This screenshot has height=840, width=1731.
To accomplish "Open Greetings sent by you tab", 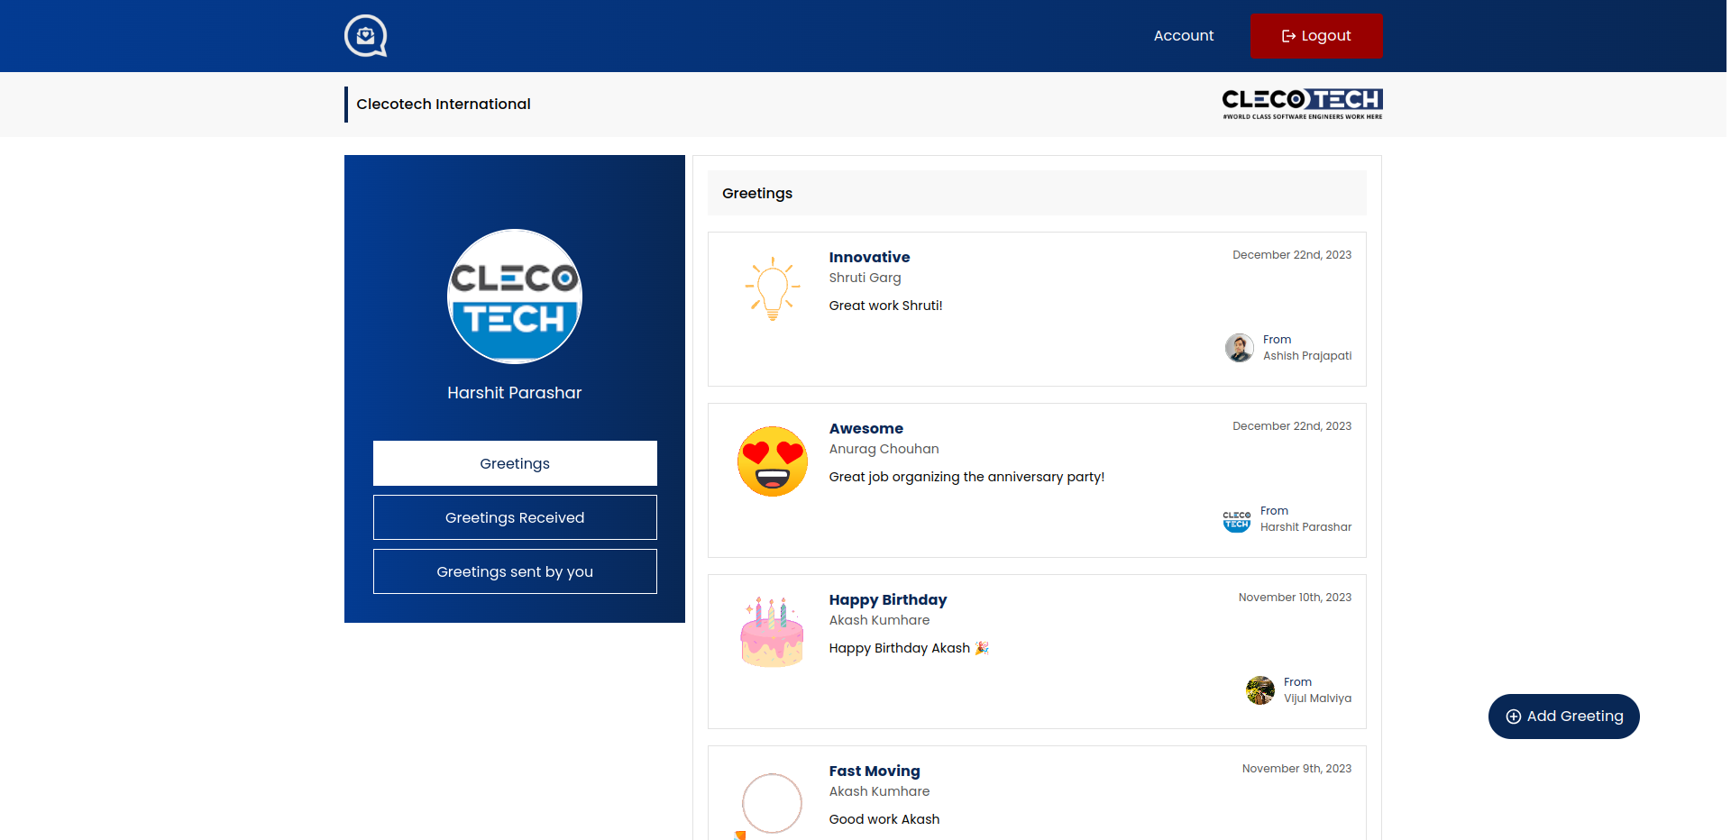I will (x=515, y=571).
